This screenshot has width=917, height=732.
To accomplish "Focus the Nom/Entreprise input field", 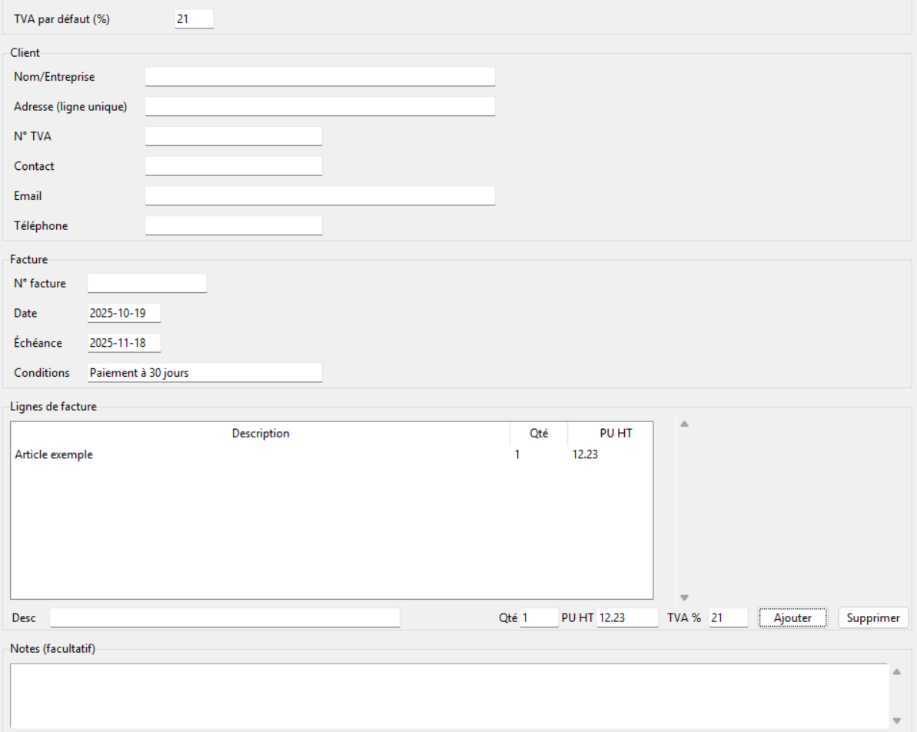I will coord(320,76).
